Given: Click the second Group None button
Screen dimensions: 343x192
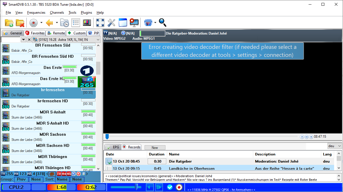Looking at the screenshot, I should click(36, 179).
